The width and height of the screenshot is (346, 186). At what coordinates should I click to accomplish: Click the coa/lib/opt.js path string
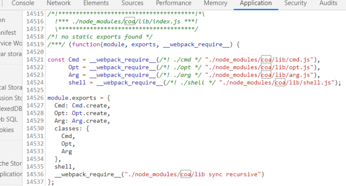click(259, 67)
